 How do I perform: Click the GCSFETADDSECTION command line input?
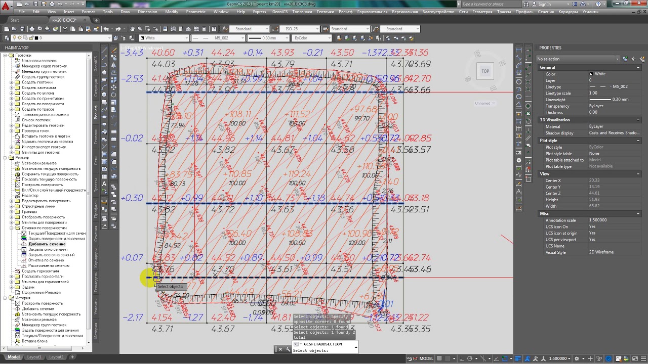click(x=325, y=347)
